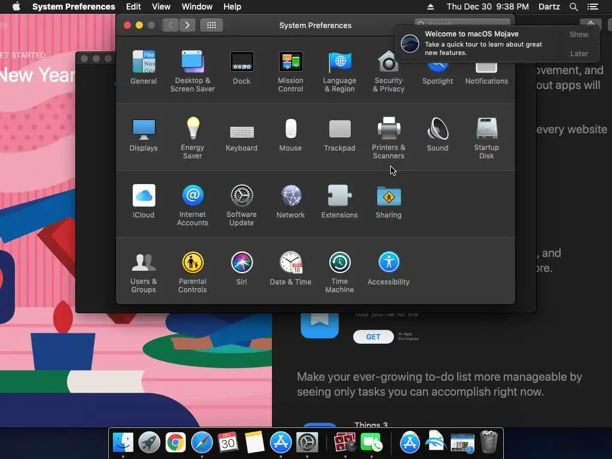Open the Spotlight preferences pane
This screenshot has height=459, width=612.
coord(437,74)
